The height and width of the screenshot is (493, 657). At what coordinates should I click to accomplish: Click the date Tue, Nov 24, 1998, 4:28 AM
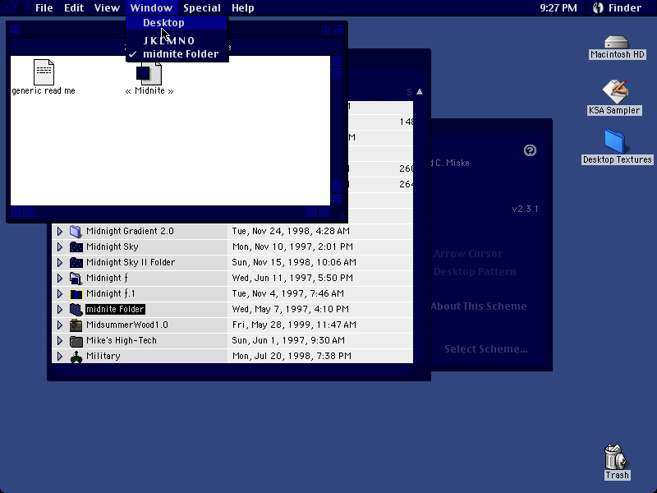(291, 231)
